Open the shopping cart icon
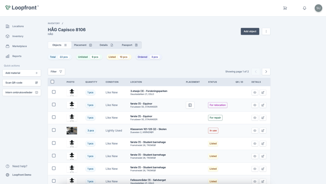Screen dimensions: 326x184 coord(285,8)
